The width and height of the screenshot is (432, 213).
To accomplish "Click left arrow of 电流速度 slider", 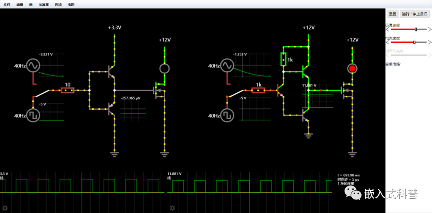I will coord(388,42).
